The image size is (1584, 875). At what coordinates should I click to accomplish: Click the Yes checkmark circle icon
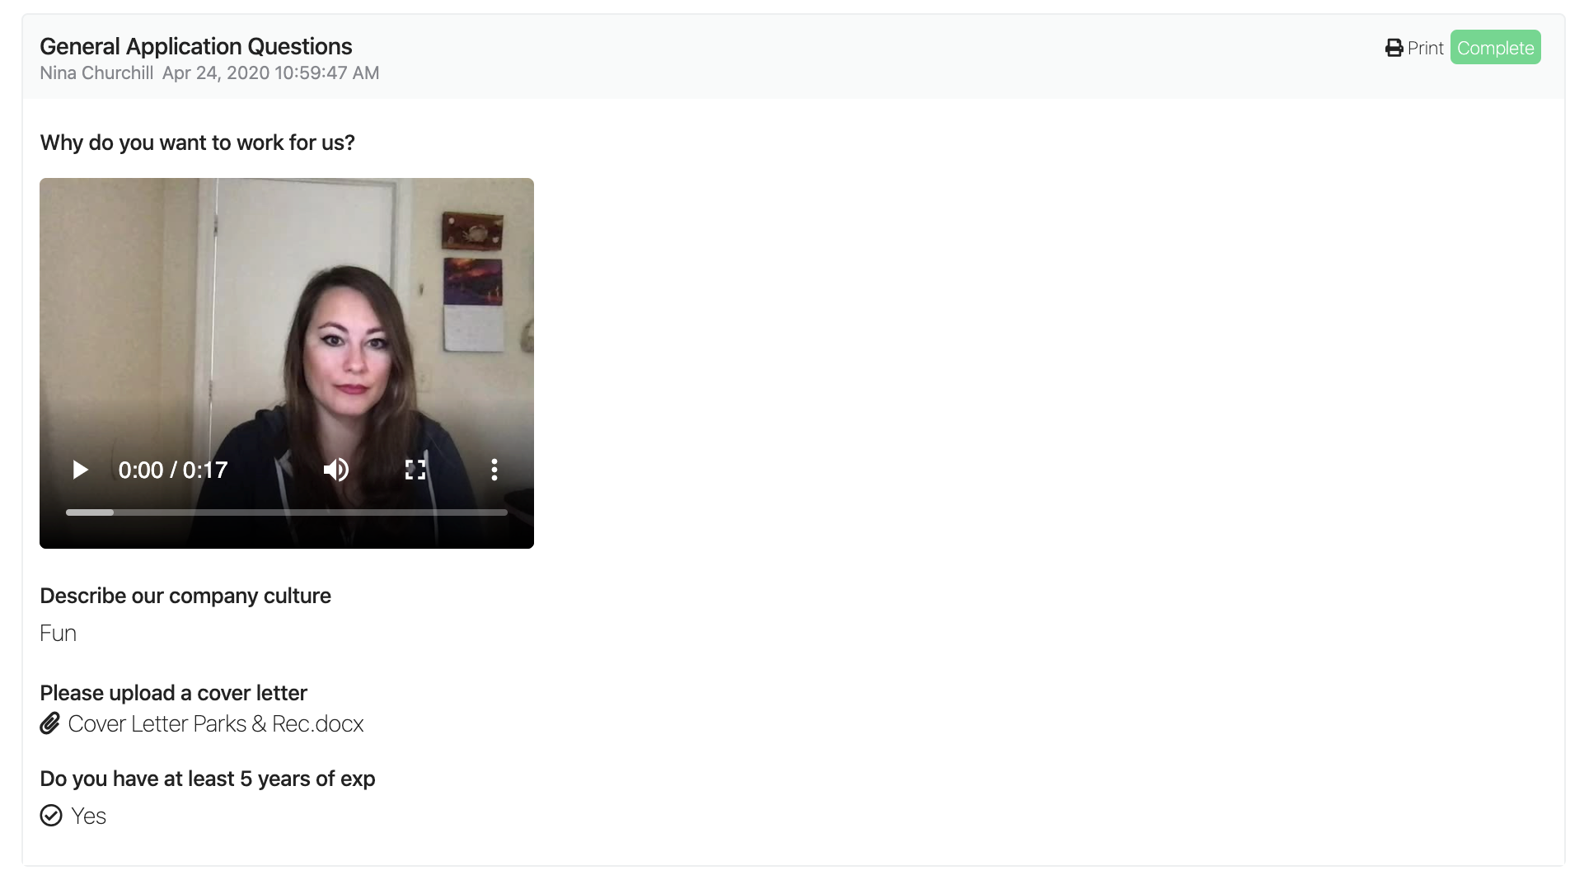tap(51, 816)
